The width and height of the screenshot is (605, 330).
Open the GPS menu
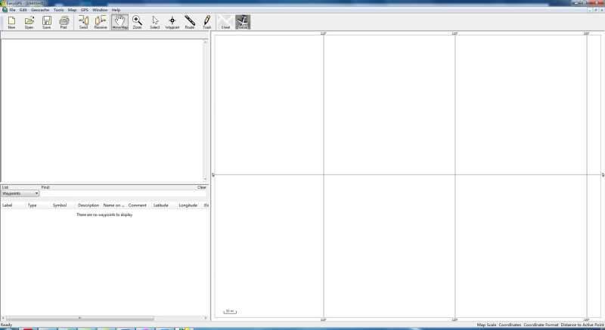pos(85,10)
